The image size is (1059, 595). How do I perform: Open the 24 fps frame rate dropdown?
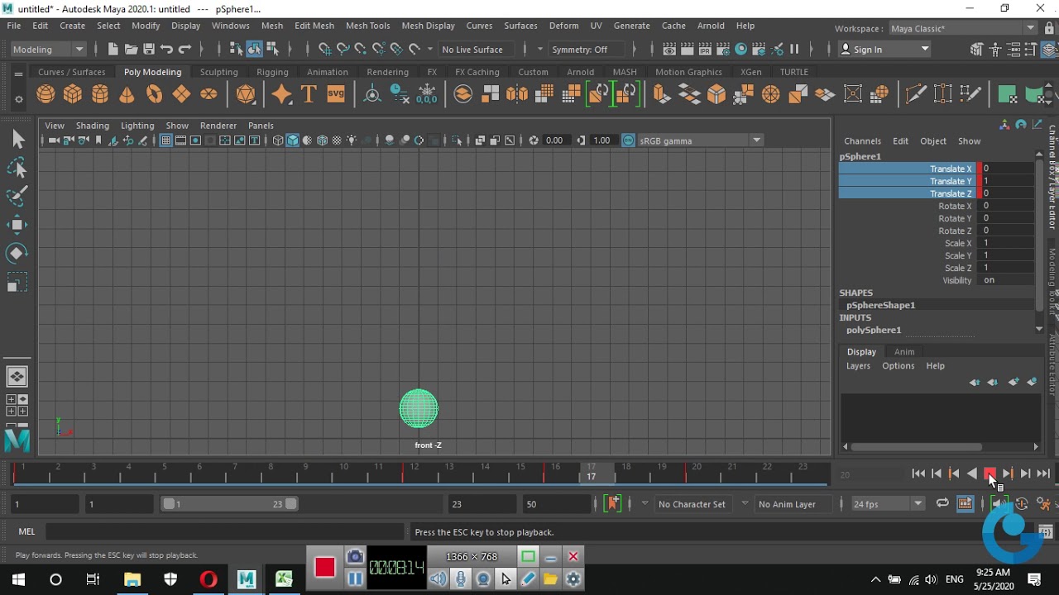pos(888,504)
